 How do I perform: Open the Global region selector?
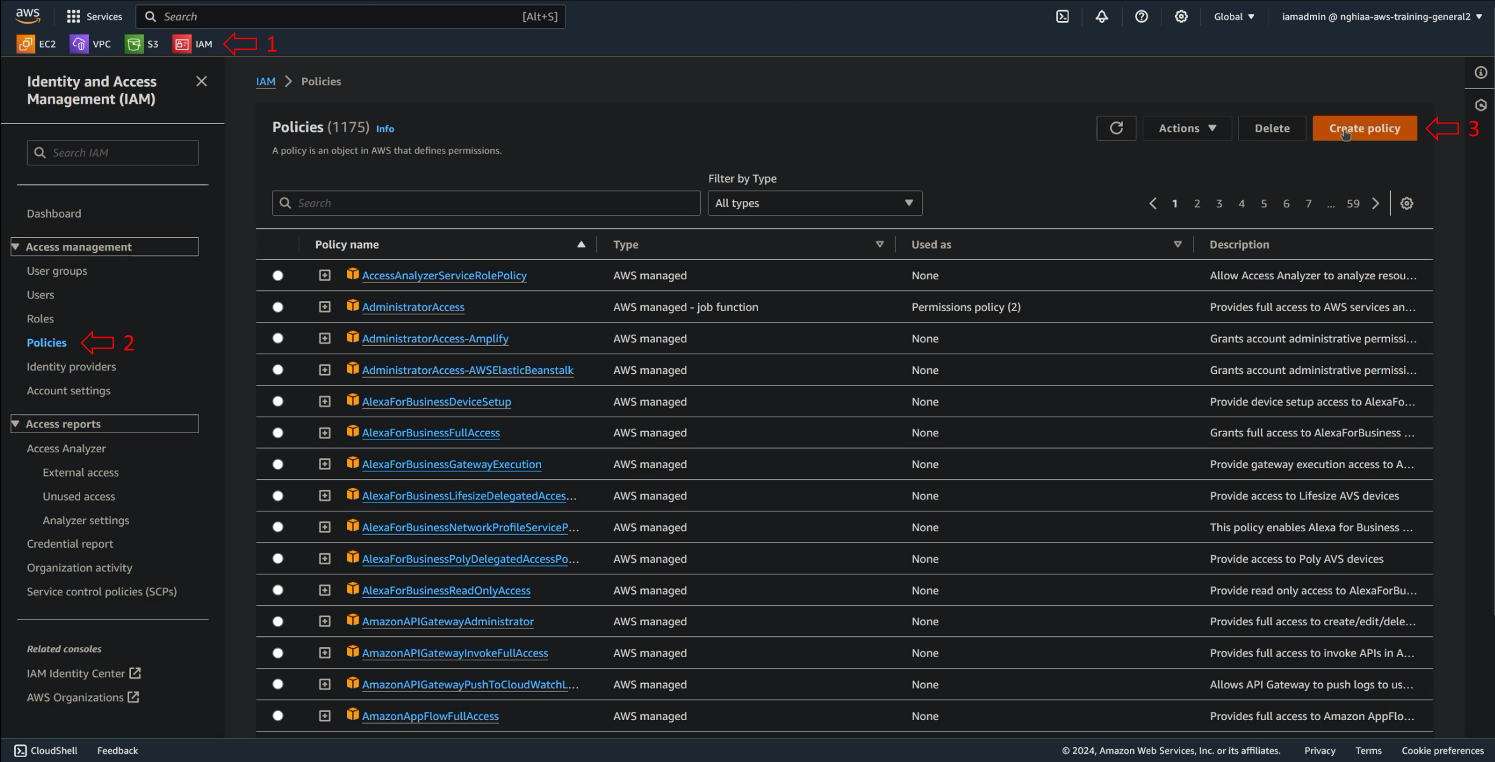[x=1234, y=17]
